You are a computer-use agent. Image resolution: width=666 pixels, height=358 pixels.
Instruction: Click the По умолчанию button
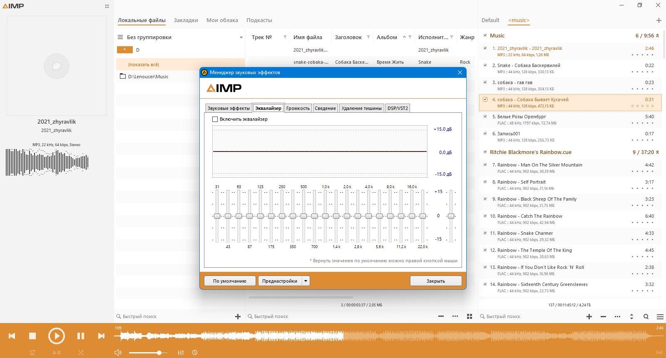click(x=230, y=281)
